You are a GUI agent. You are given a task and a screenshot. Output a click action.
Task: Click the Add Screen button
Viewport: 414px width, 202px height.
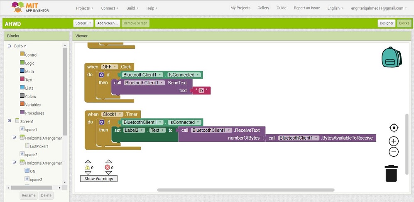(x=108, y=23)
